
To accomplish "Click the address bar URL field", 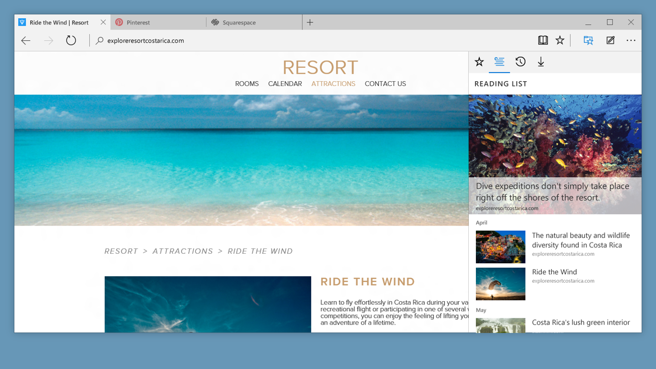I will tap(311, 41).
